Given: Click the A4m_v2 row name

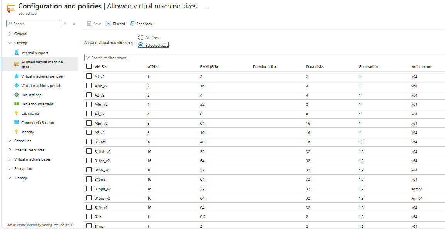Looking at the screenshot, I should click(x=101, y=104).
